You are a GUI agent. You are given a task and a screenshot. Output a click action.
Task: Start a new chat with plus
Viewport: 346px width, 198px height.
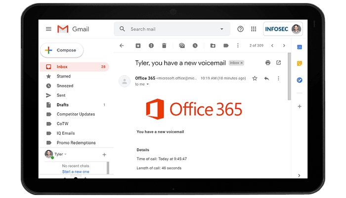[104, 154]
